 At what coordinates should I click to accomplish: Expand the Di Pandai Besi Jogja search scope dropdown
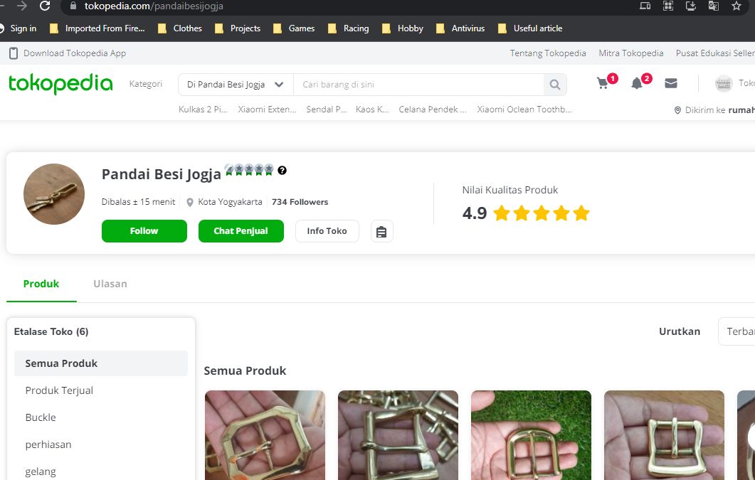click(x=236, y=85)
